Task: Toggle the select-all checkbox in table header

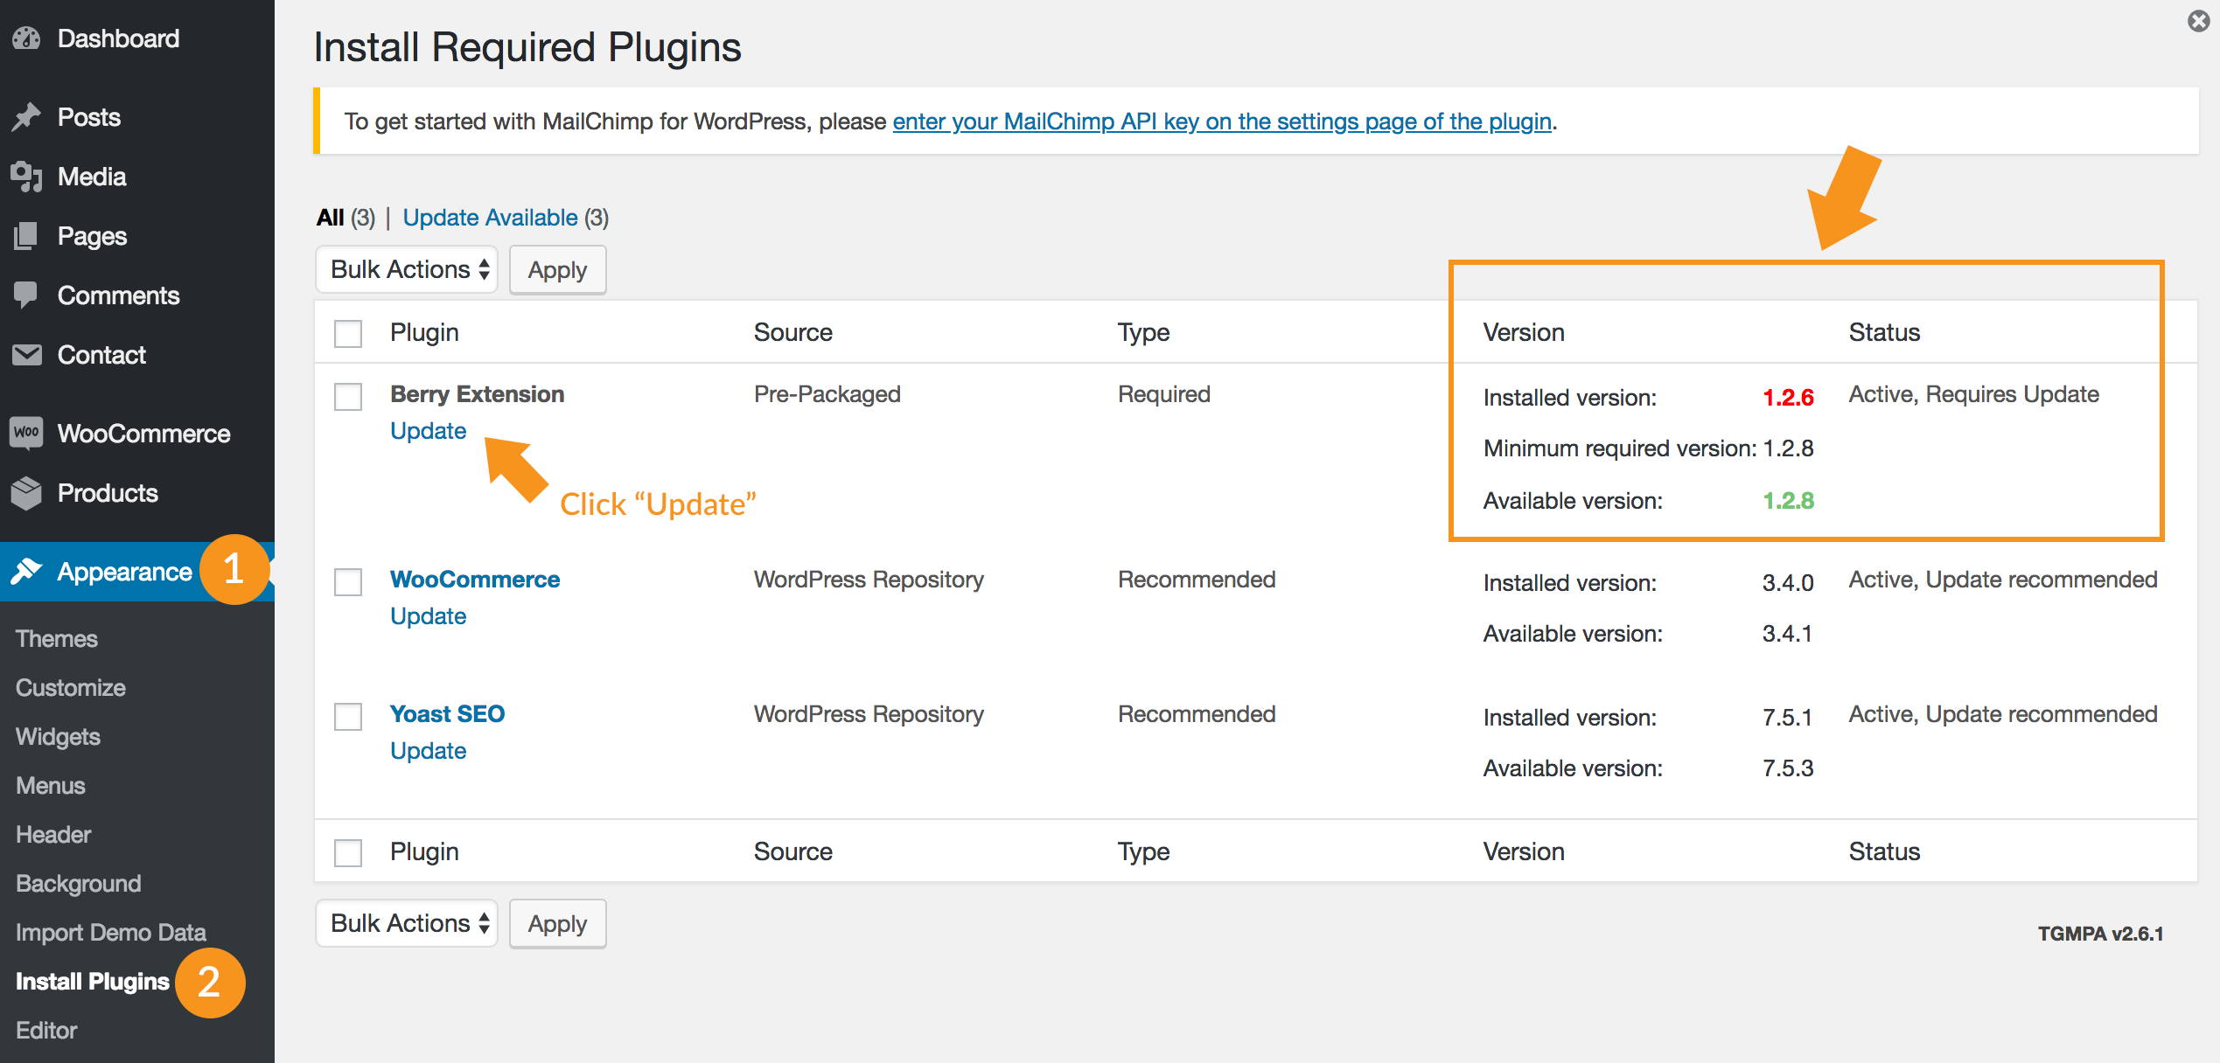Action: click(x=348, y=333)
